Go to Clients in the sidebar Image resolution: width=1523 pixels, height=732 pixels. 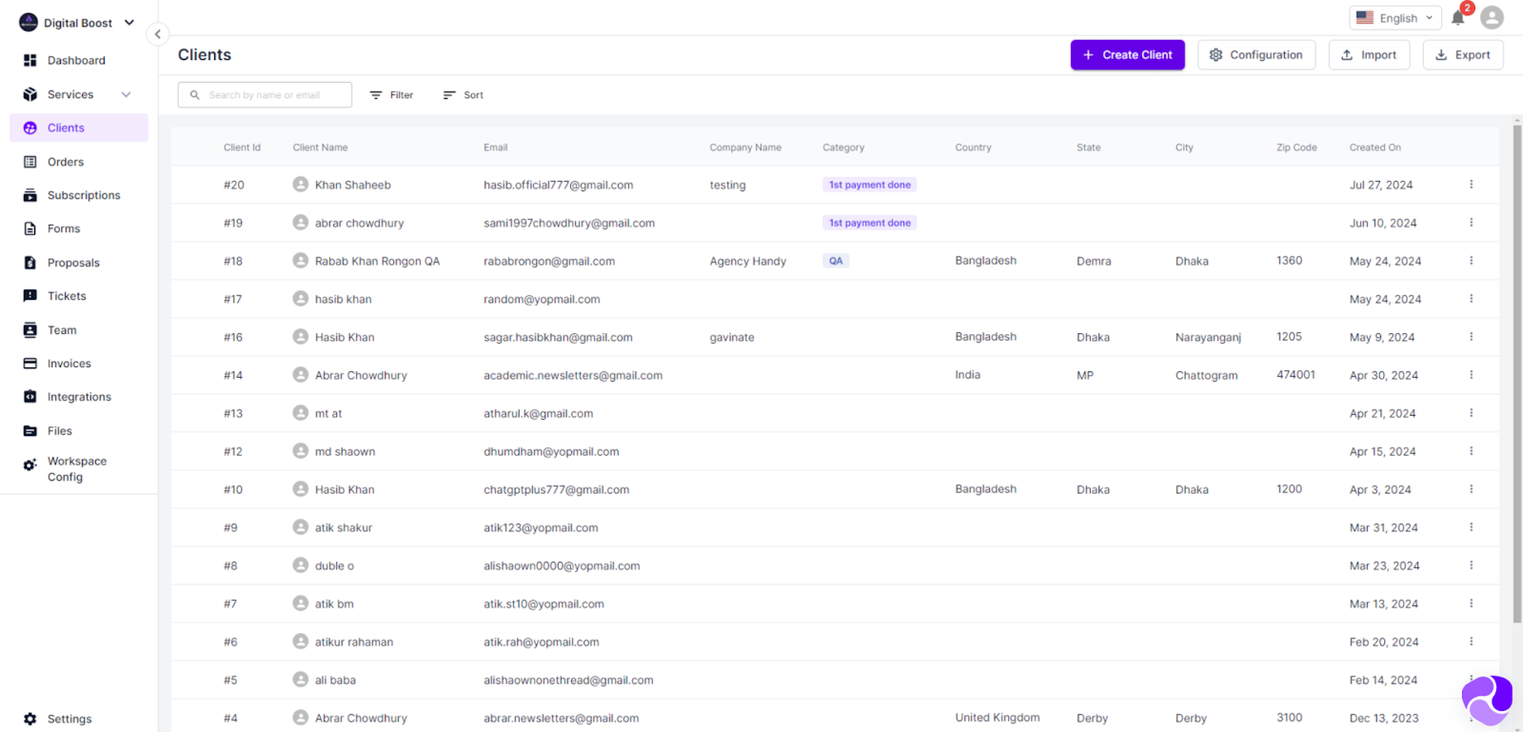79,128
